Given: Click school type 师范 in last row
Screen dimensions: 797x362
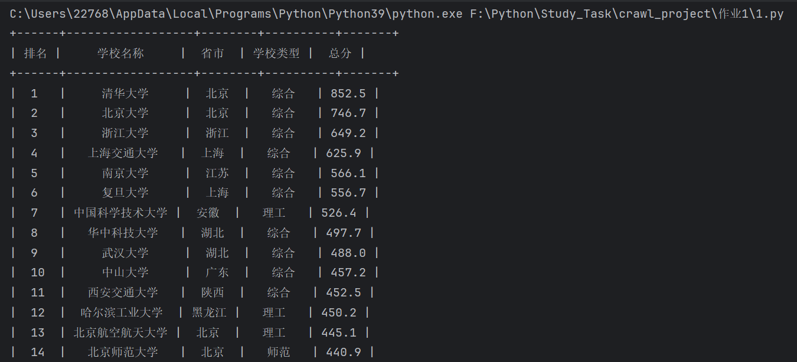Looking at the screenshot, I should tap(279, 352).
